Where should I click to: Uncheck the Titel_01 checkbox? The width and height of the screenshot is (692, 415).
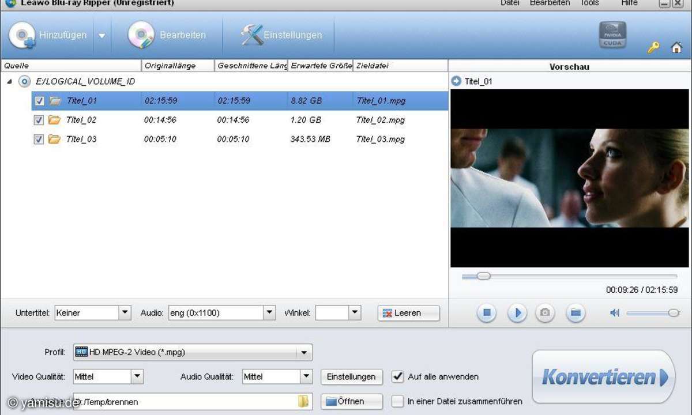39,101
